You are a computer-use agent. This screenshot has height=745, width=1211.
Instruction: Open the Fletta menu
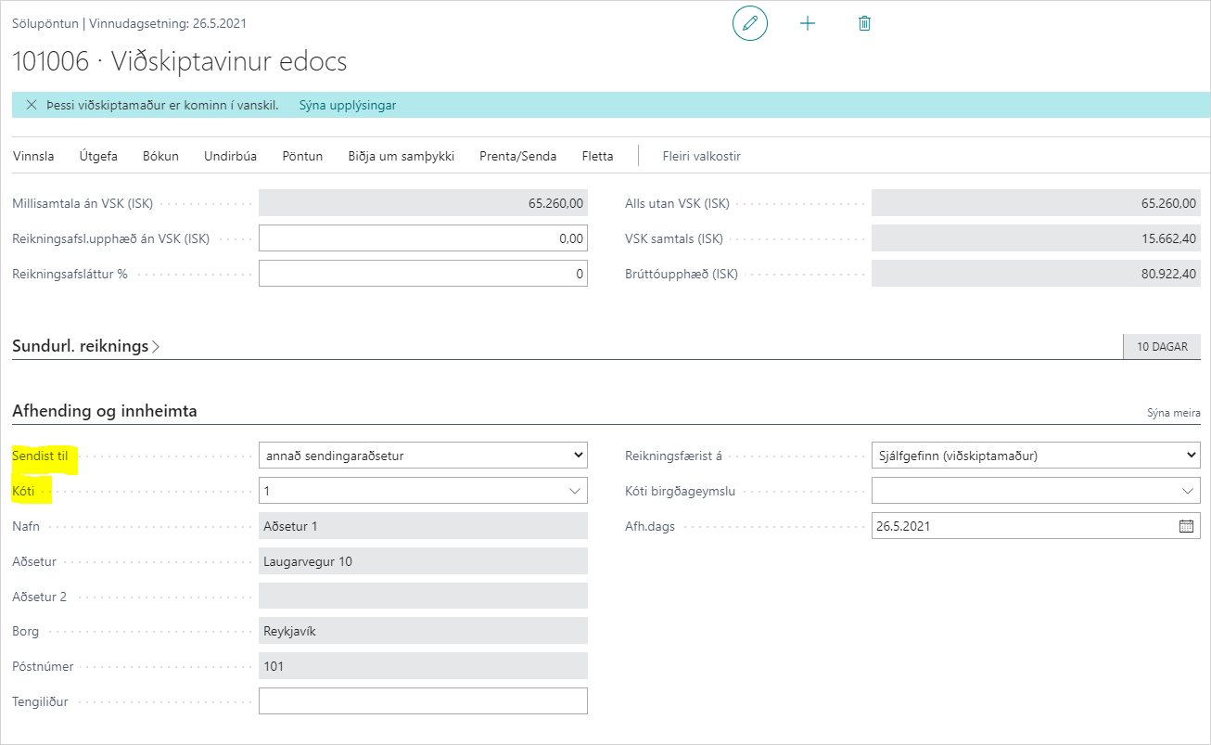pyautogui.click(x=597, y=156)
